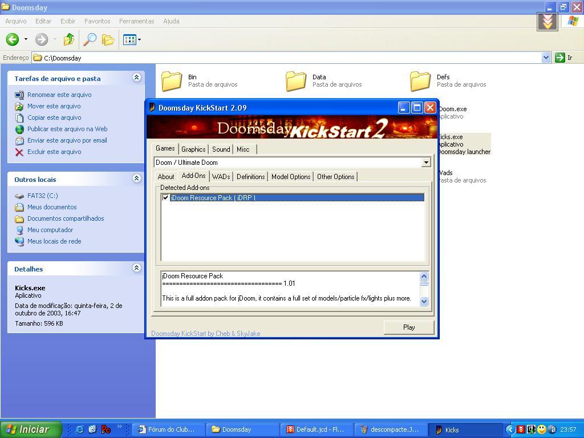
Task: Open the Views dropdown arrow
Action: point(139,39)
